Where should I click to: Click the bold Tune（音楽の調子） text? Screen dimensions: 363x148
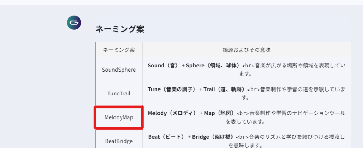coord(172,89)
